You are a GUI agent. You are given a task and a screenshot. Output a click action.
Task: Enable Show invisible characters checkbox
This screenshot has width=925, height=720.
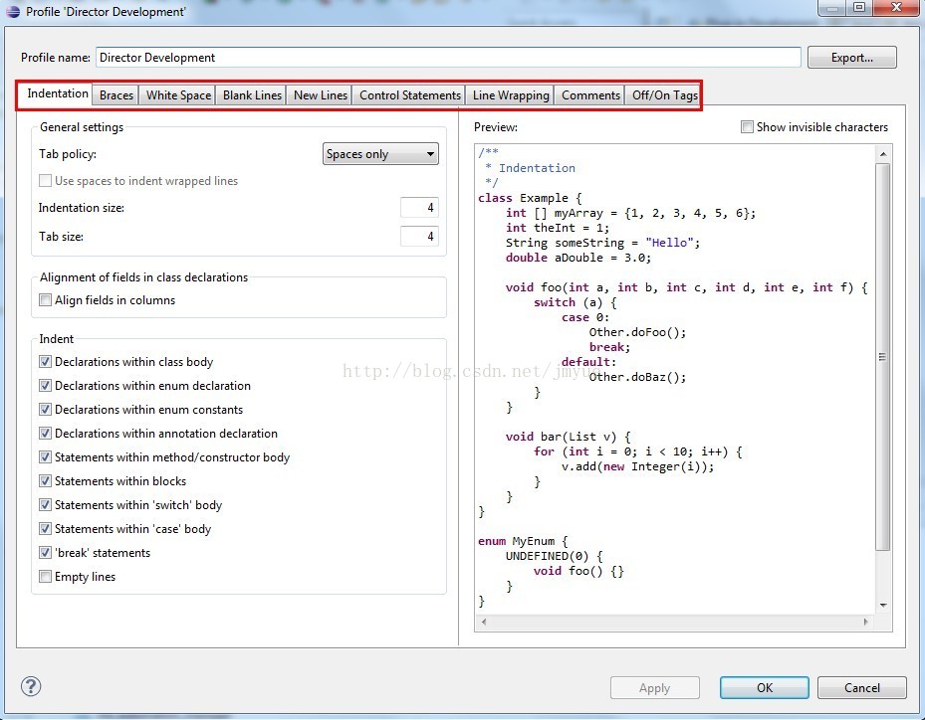[747, 126]
